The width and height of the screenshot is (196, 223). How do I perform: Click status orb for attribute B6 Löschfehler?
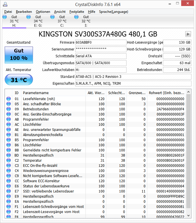(9, 145)
